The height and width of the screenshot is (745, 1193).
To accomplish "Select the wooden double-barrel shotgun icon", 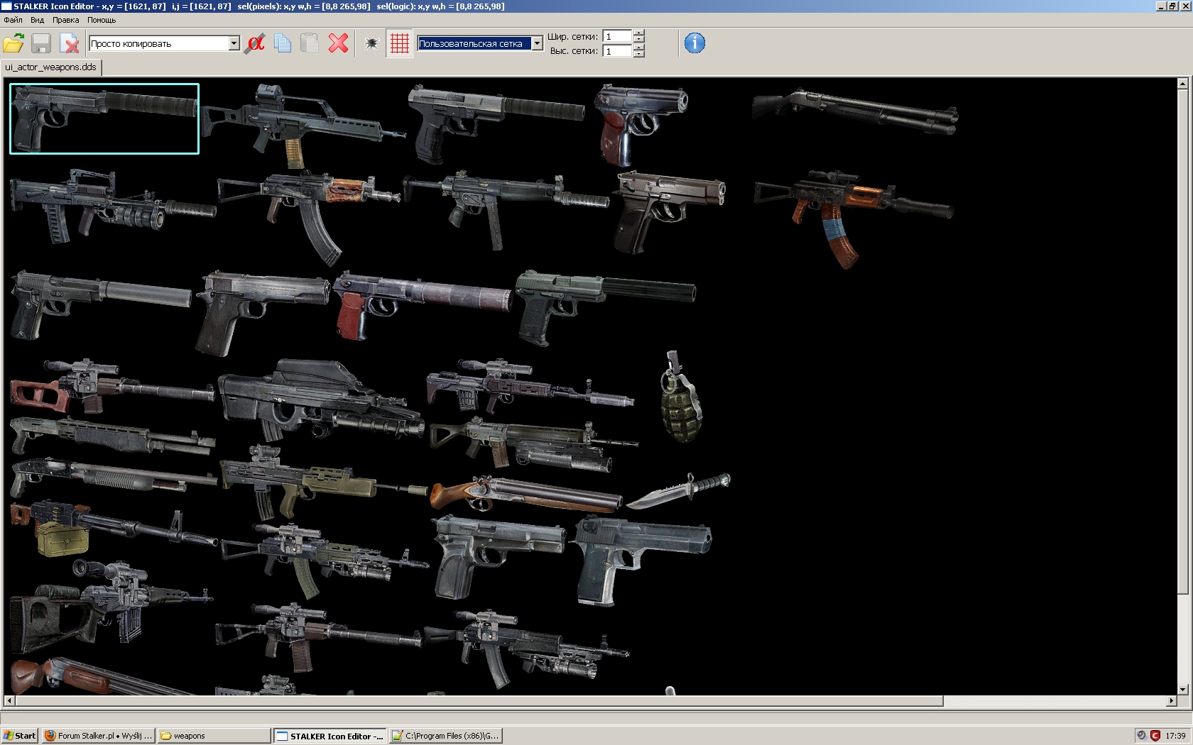I will click(525, 494).
